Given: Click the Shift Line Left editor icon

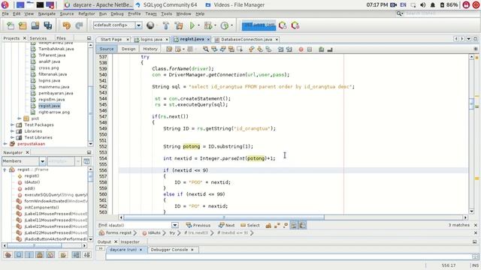Looking at the screenshot, I should (280, 49).
